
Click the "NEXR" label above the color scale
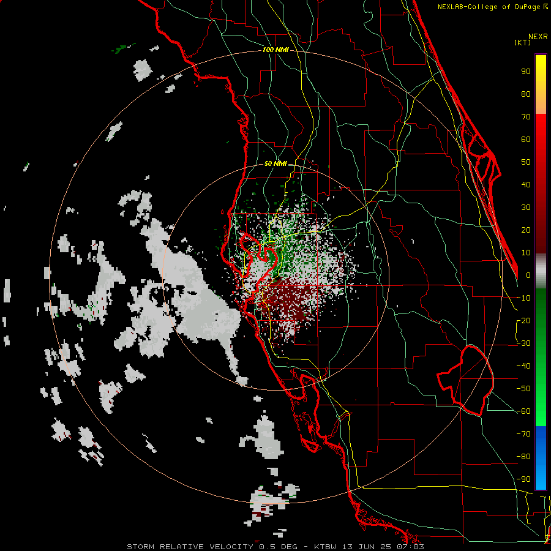pyautogui.click(x=538, y=37)
